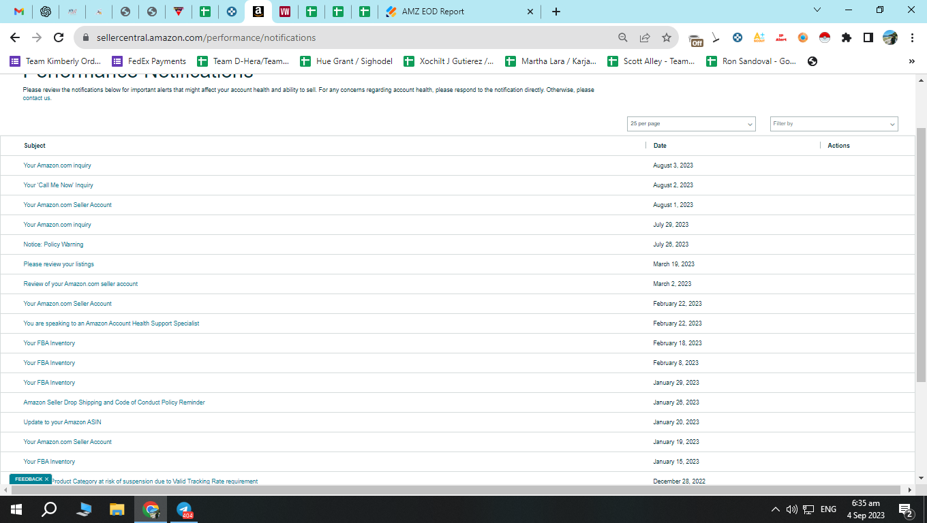Image resolution: width=927 pixels, height=523 pixels.
Task: Open 'Update to your Amazon ASIN' notification
Action: tap(62, 422)
